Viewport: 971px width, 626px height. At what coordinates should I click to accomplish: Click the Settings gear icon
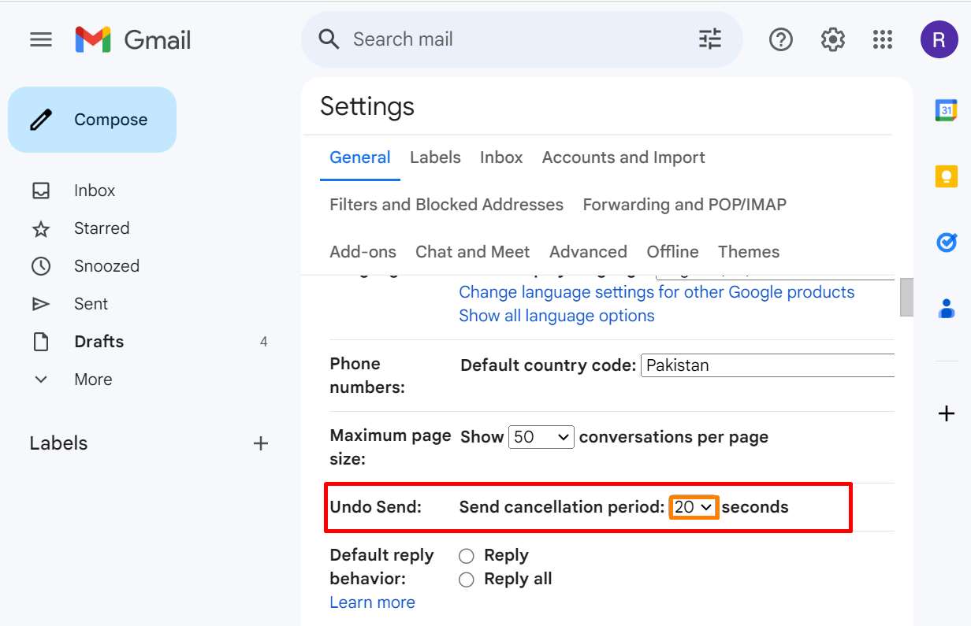(832, 39)
